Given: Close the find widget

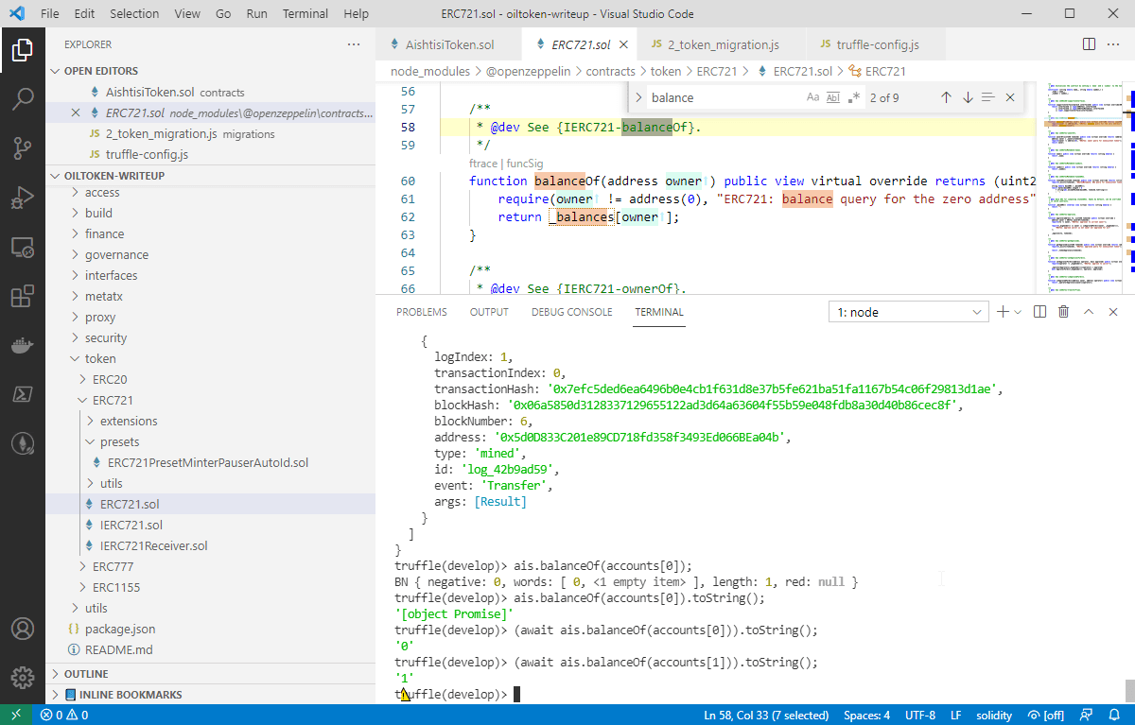Looking at the screenshot, I should (1010, 97).
